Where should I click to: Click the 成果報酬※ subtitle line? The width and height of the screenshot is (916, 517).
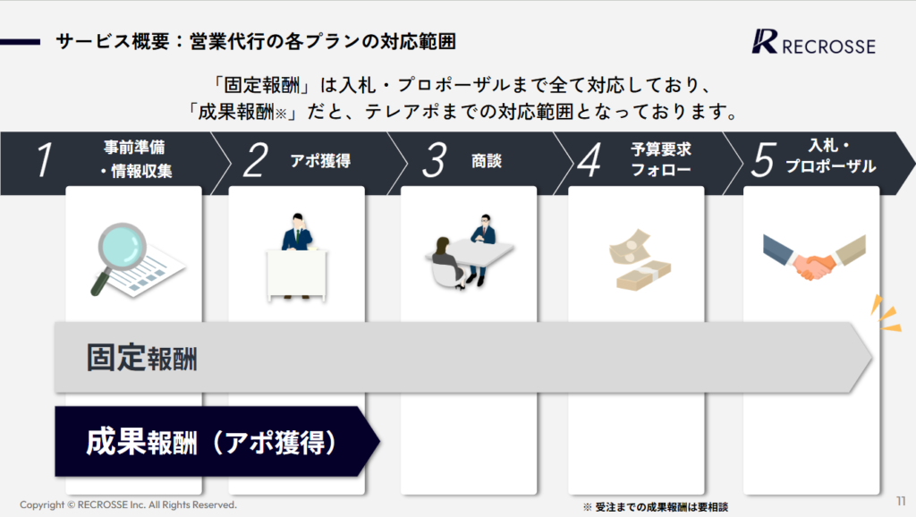pos(462,111)
